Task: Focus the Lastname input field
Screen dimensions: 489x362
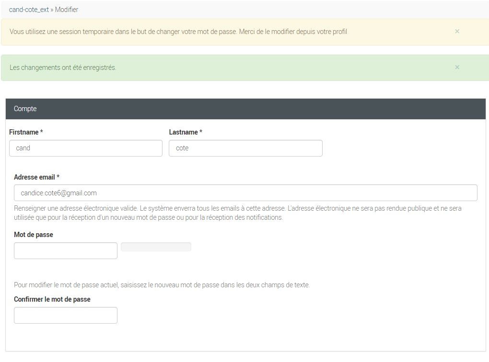Action: pyautogui.click(x=245, y=148)
